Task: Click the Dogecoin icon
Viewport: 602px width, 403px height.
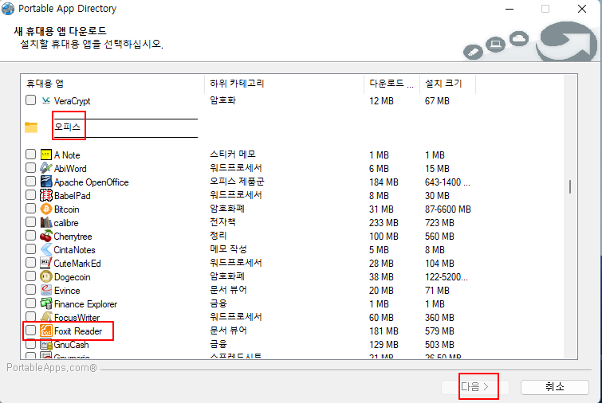Action: click(46, 276)
